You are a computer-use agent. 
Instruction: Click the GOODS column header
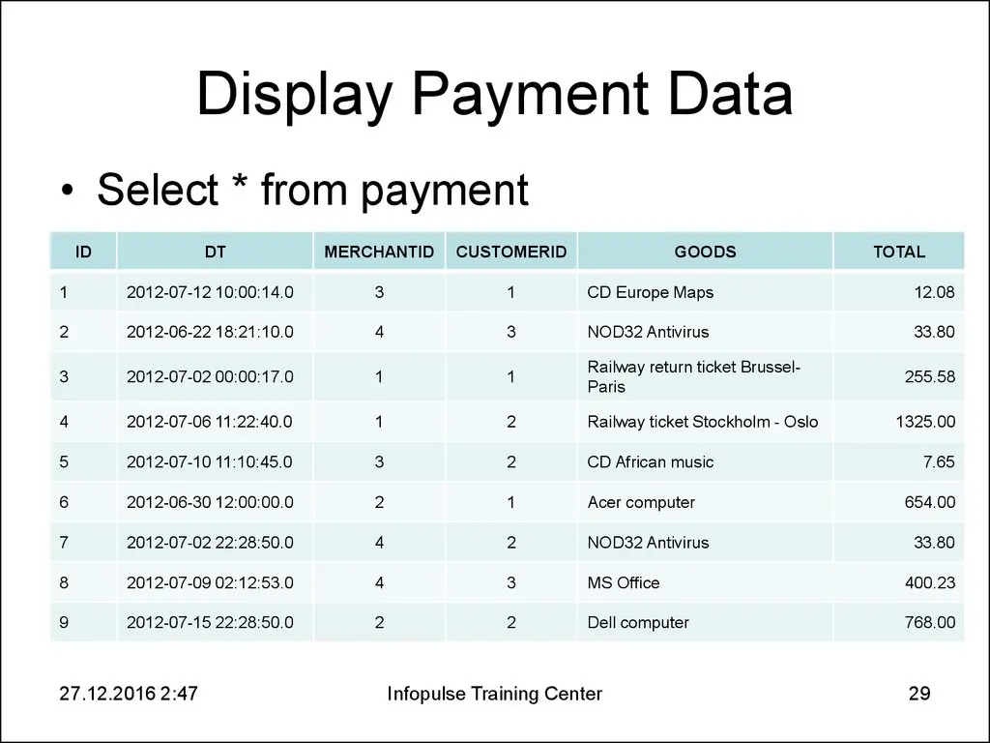(705, 252)
